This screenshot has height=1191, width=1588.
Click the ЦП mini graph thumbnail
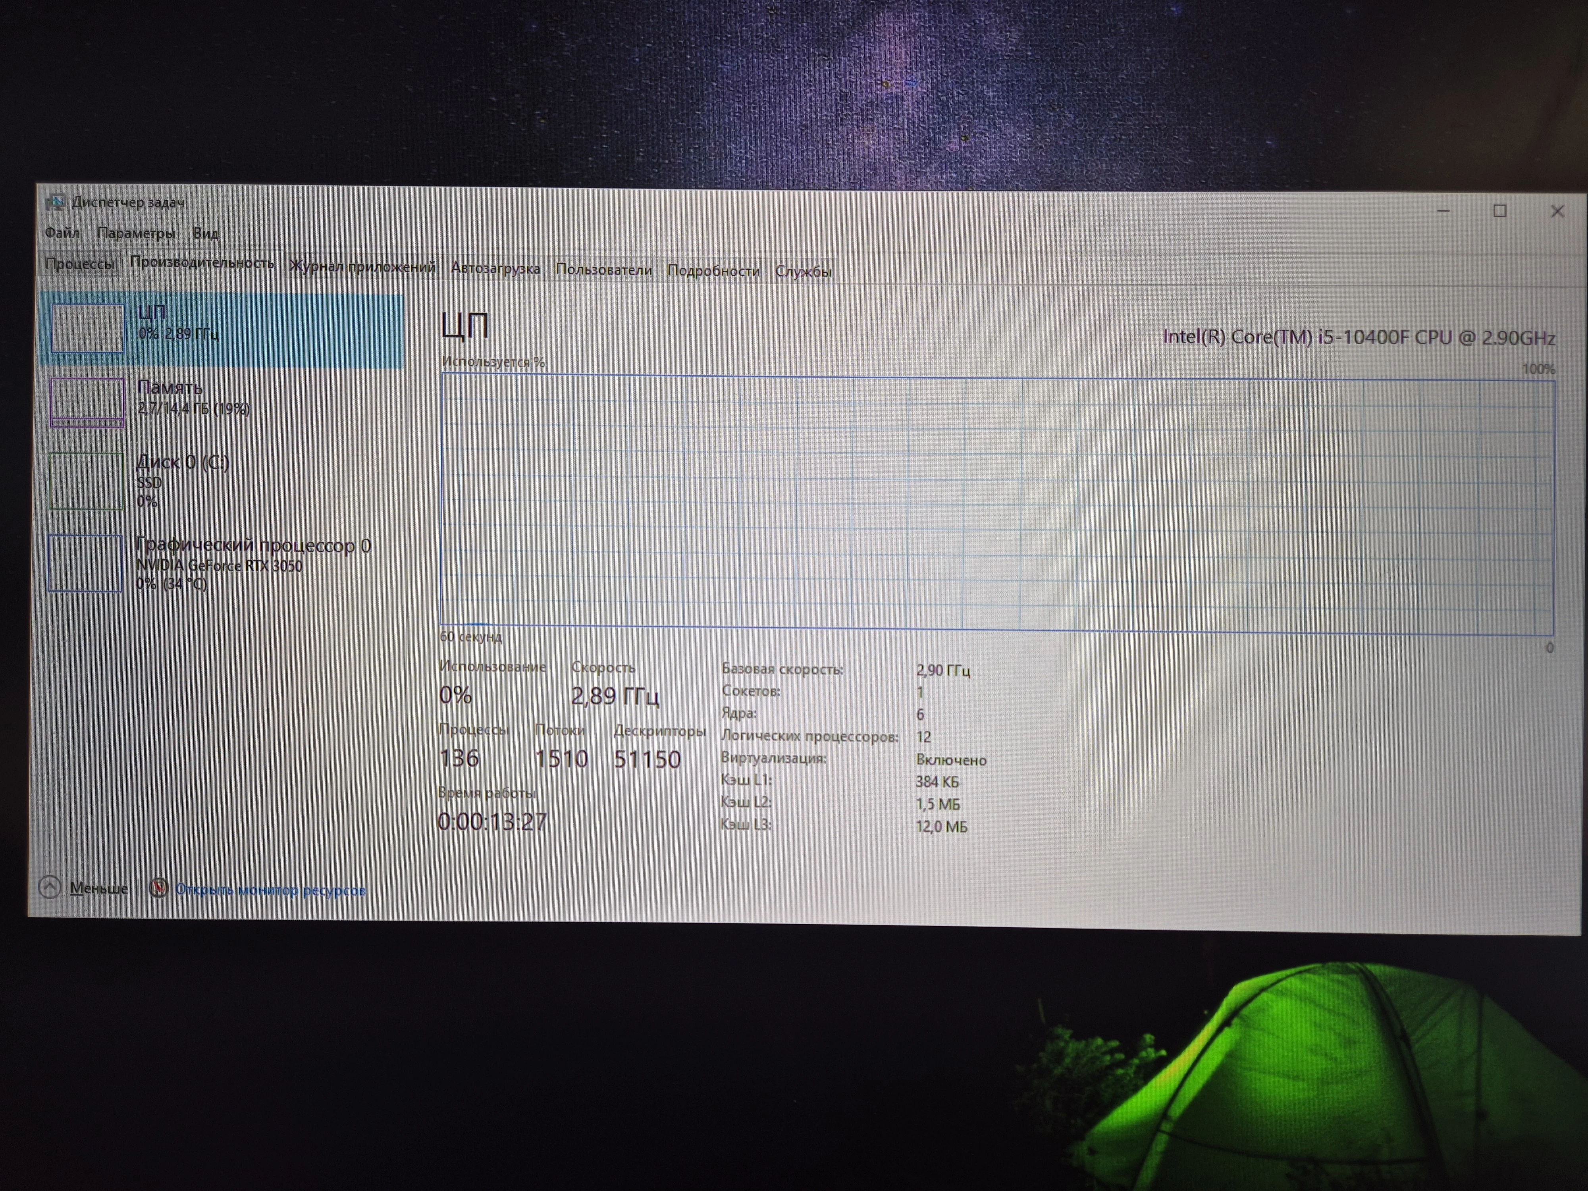click(88, 328)
